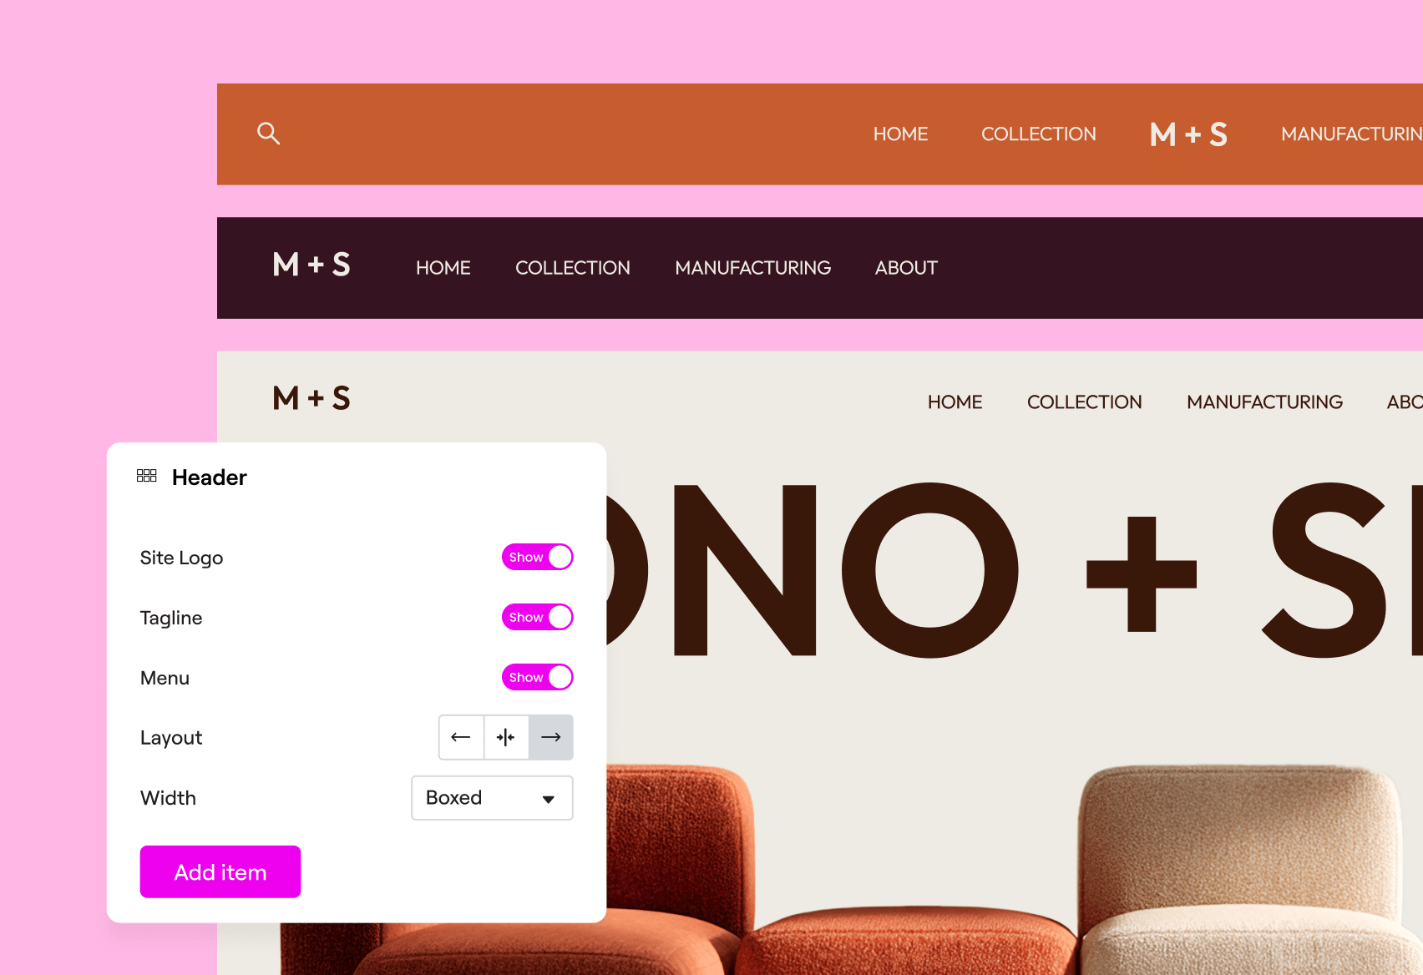
Task: Click the search magnifier icon in orange header
Action: coord(268,134)
